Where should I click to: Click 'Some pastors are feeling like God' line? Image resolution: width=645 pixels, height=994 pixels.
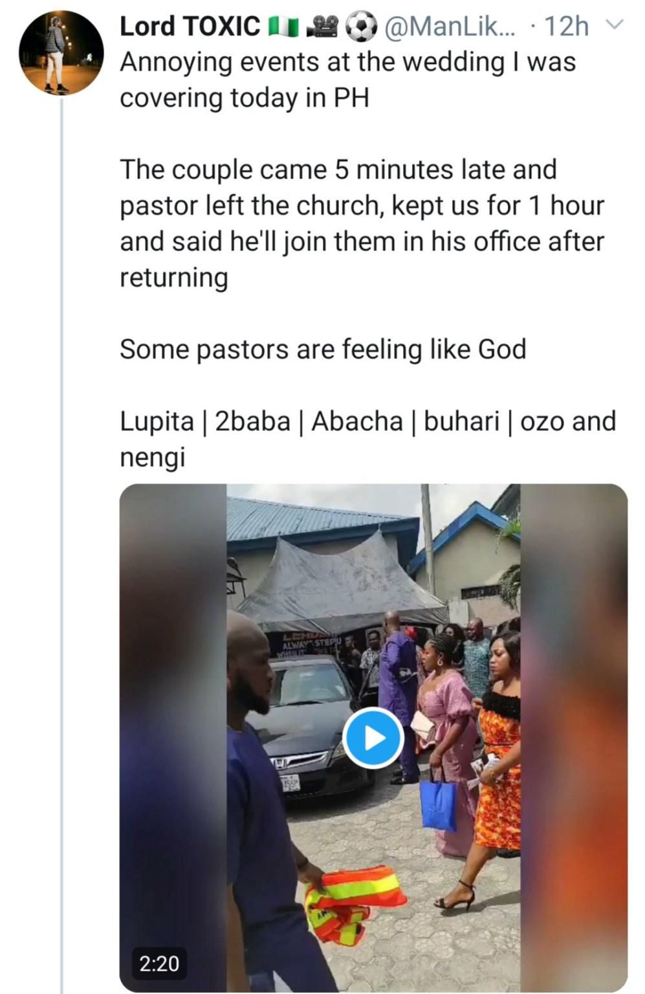click(x=323, y=349)
